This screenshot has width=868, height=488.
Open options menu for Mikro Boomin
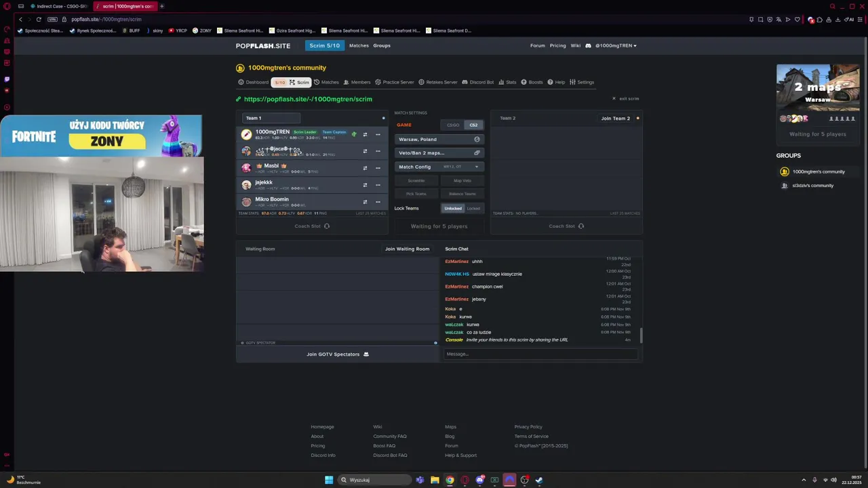[378, 202]
